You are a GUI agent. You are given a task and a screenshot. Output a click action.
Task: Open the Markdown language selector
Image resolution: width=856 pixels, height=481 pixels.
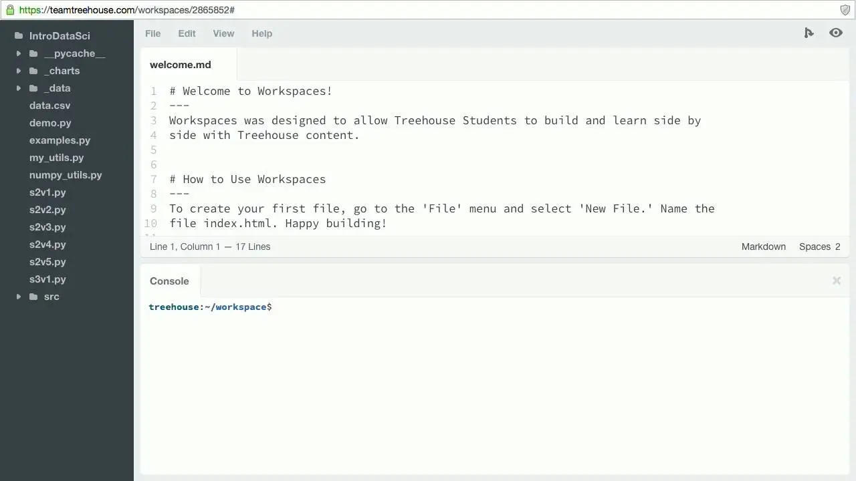(763, 247)
